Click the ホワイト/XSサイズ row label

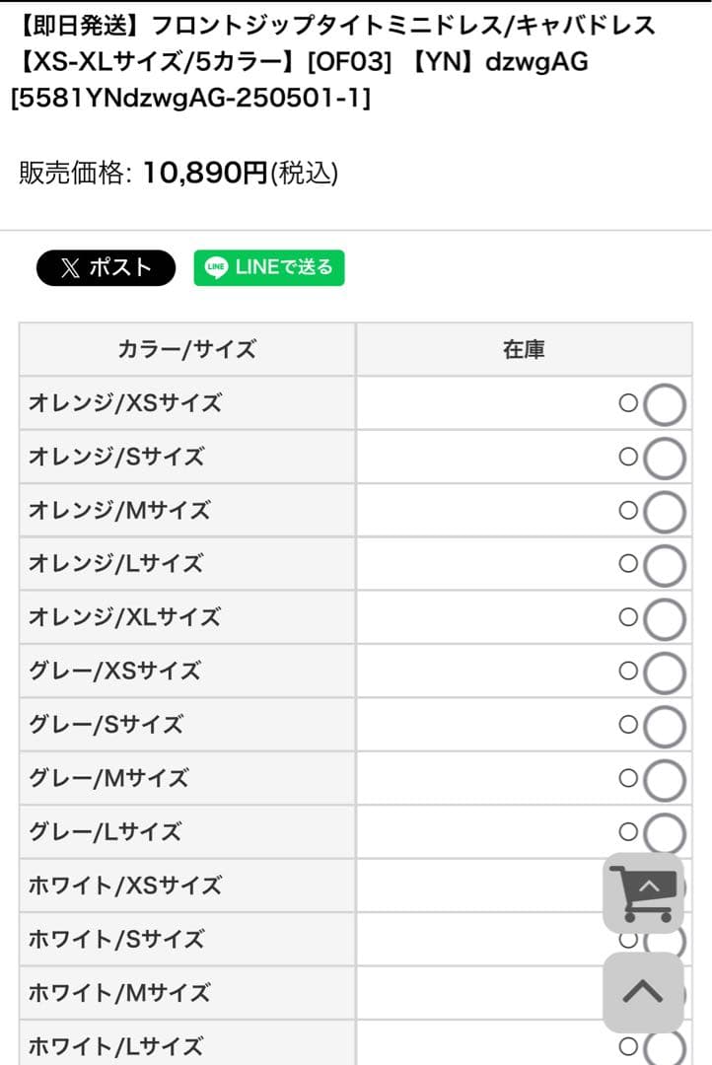click(x=125, y=886)
